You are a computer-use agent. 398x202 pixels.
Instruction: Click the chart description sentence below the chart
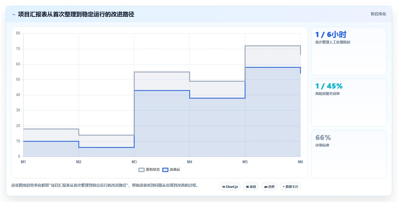point(105,186)
